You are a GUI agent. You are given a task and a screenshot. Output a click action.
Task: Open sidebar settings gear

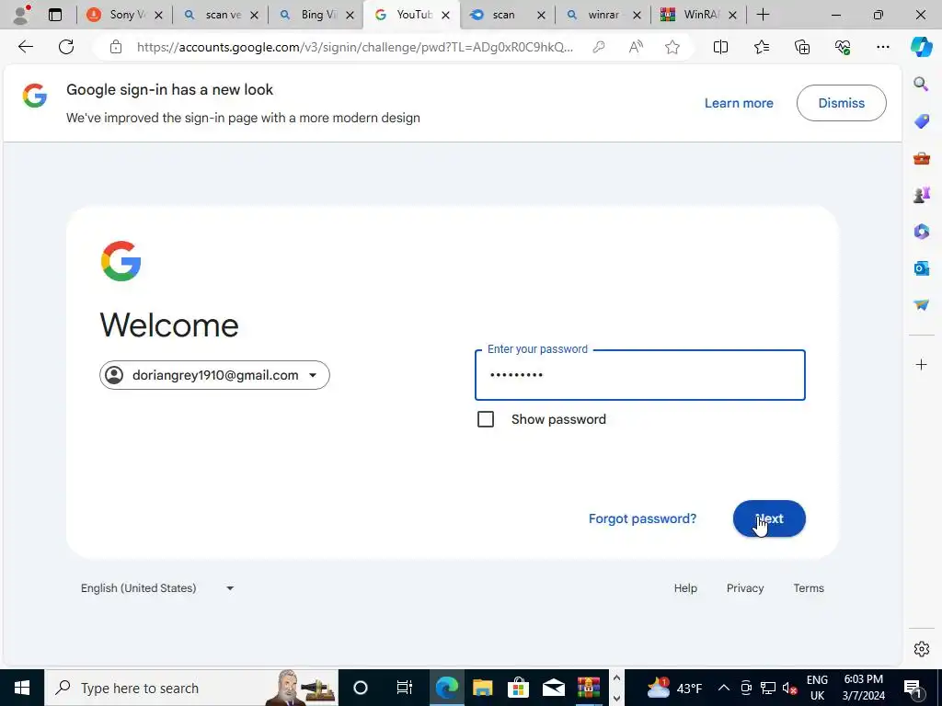[921, 649]
